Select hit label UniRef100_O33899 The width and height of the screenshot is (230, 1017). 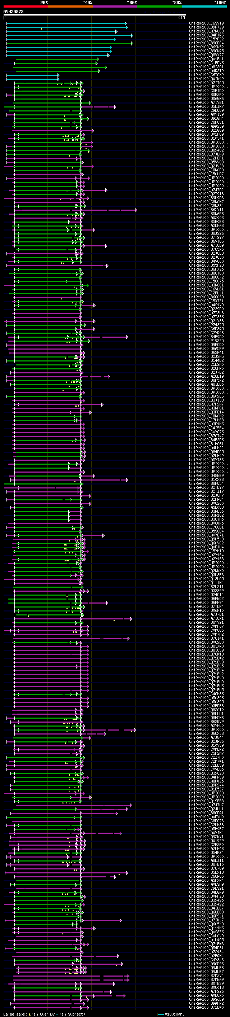pos(206,591)
